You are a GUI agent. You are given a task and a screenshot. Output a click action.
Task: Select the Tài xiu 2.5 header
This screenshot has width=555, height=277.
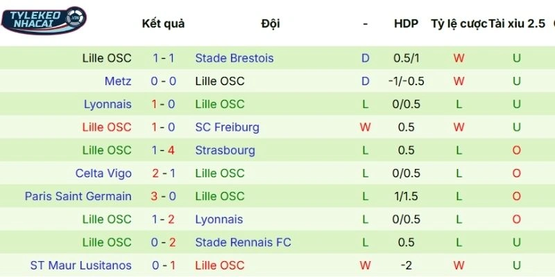pyautogui.click(x=517, y=24)
